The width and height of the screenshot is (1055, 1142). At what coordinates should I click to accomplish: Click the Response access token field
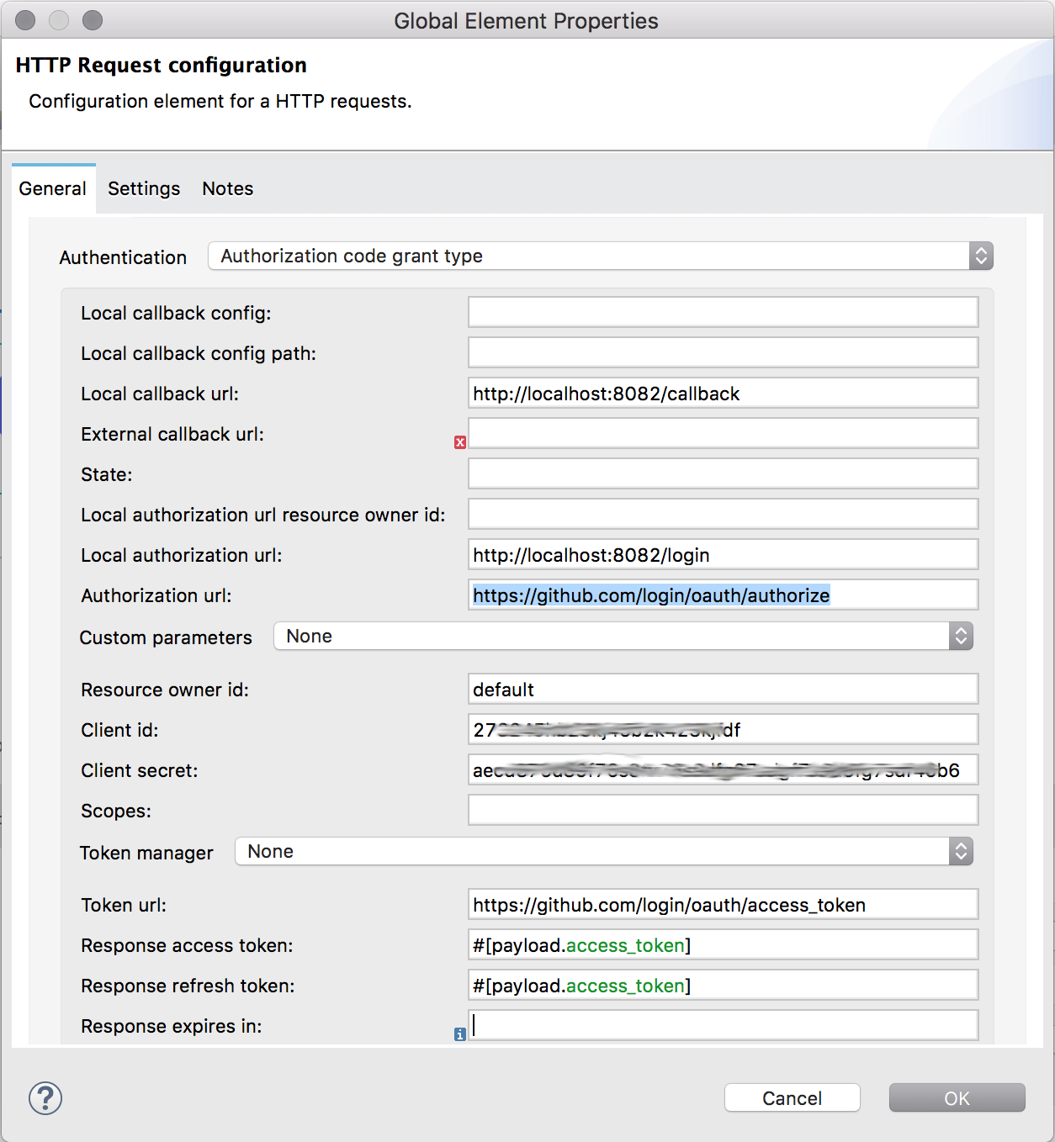tap(724, 944)
